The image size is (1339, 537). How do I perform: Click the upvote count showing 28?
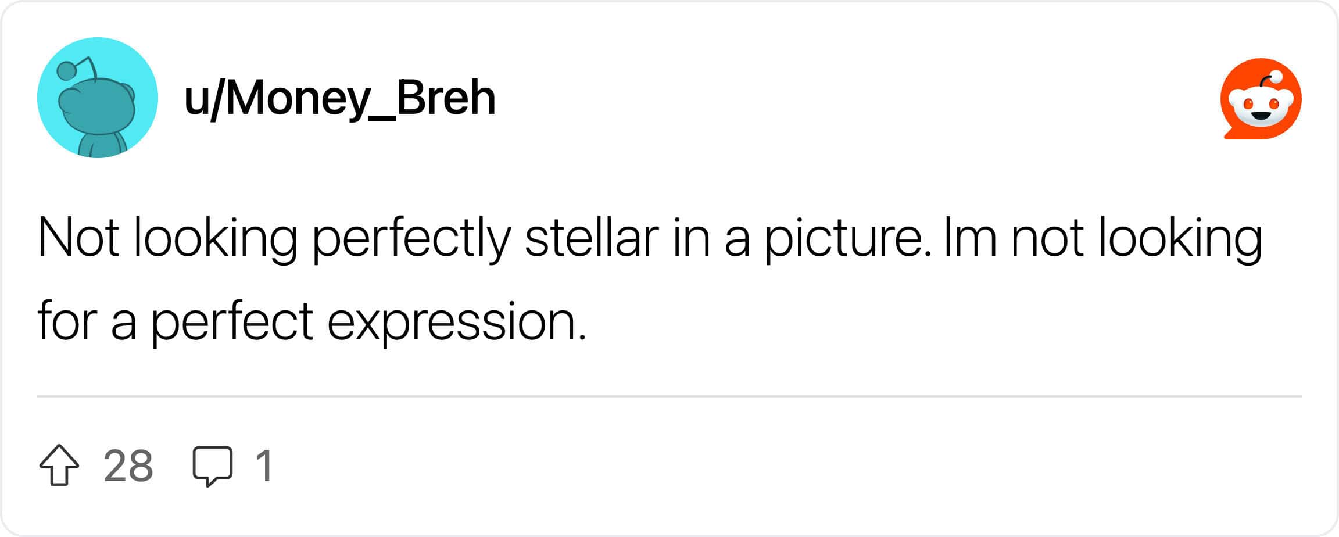tap(128, 465)
